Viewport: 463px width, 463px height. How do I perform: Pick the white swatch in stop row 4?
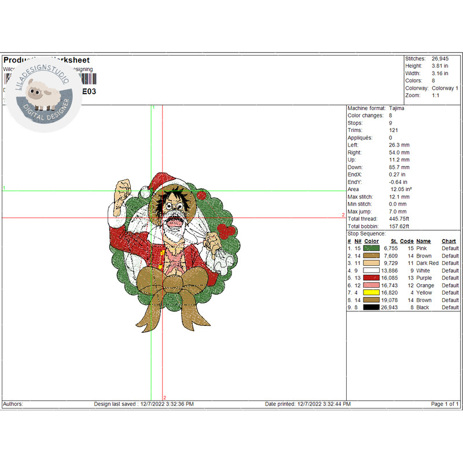point(371,271)
